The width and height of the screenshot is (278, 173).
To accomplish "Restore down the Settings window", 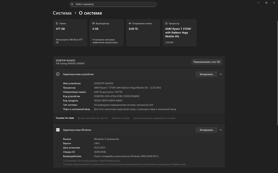I will point(266,3).
